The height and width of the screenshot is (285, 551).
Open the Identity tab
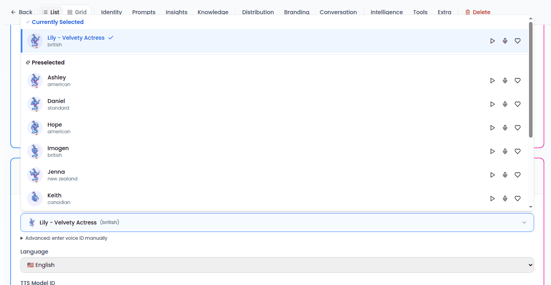[x=112, y=12]
